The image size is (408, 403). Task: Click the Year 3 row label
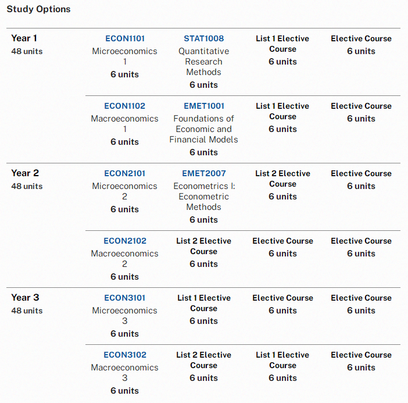tap(25, 298)
